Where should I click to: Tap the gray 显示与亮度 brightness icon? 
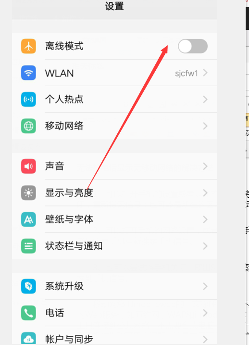click(x=28, y=193)
